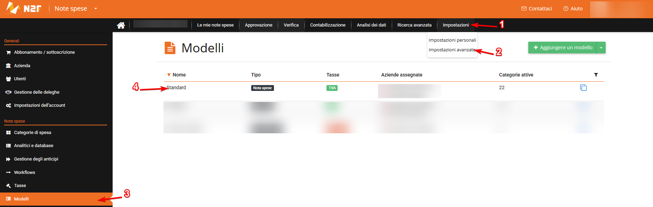Open the Approvazione tab
The width and height of the screenshot is (653, 207).
click(258, 25)
